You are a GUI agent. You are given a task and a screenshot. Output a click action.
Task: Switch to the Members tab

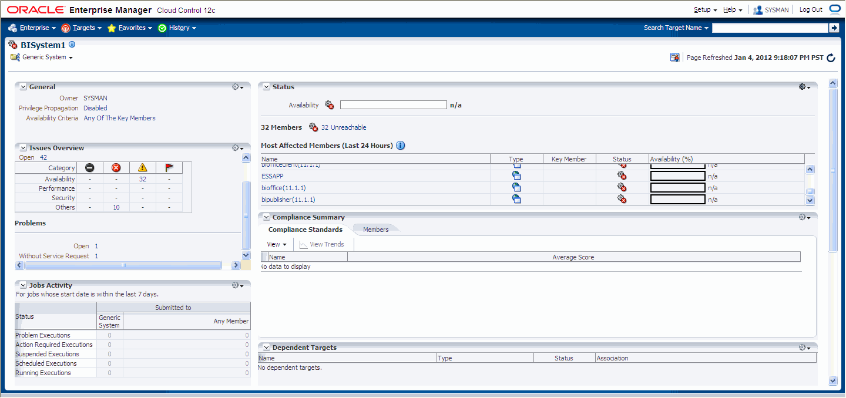tap(376, 230)
